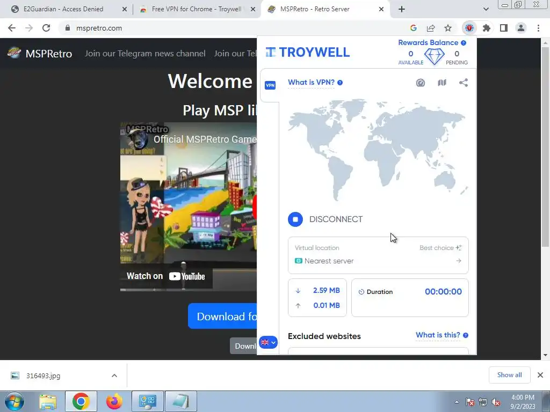The image size is (550, 412).
Task: Select the VPN sidebar tab icon
Action: pos(270,85)
